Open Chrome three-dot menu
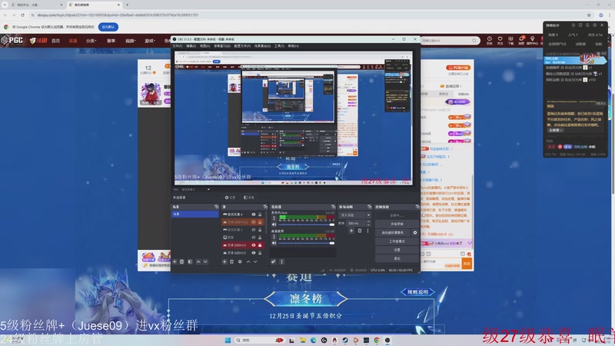 (610, 15)
